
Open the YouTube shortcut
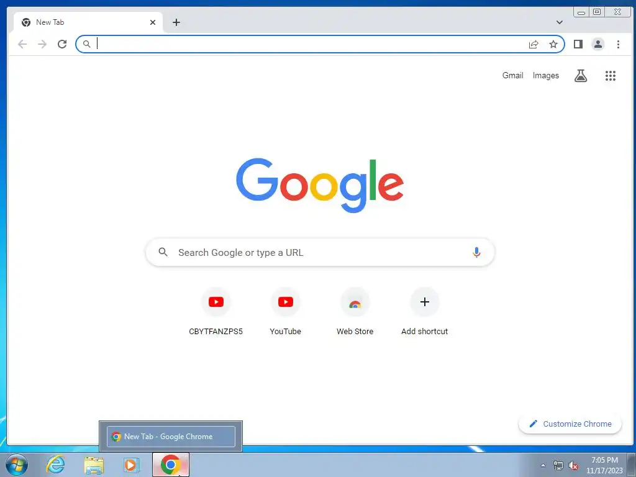pyautogui.click(x=286, y=312)
